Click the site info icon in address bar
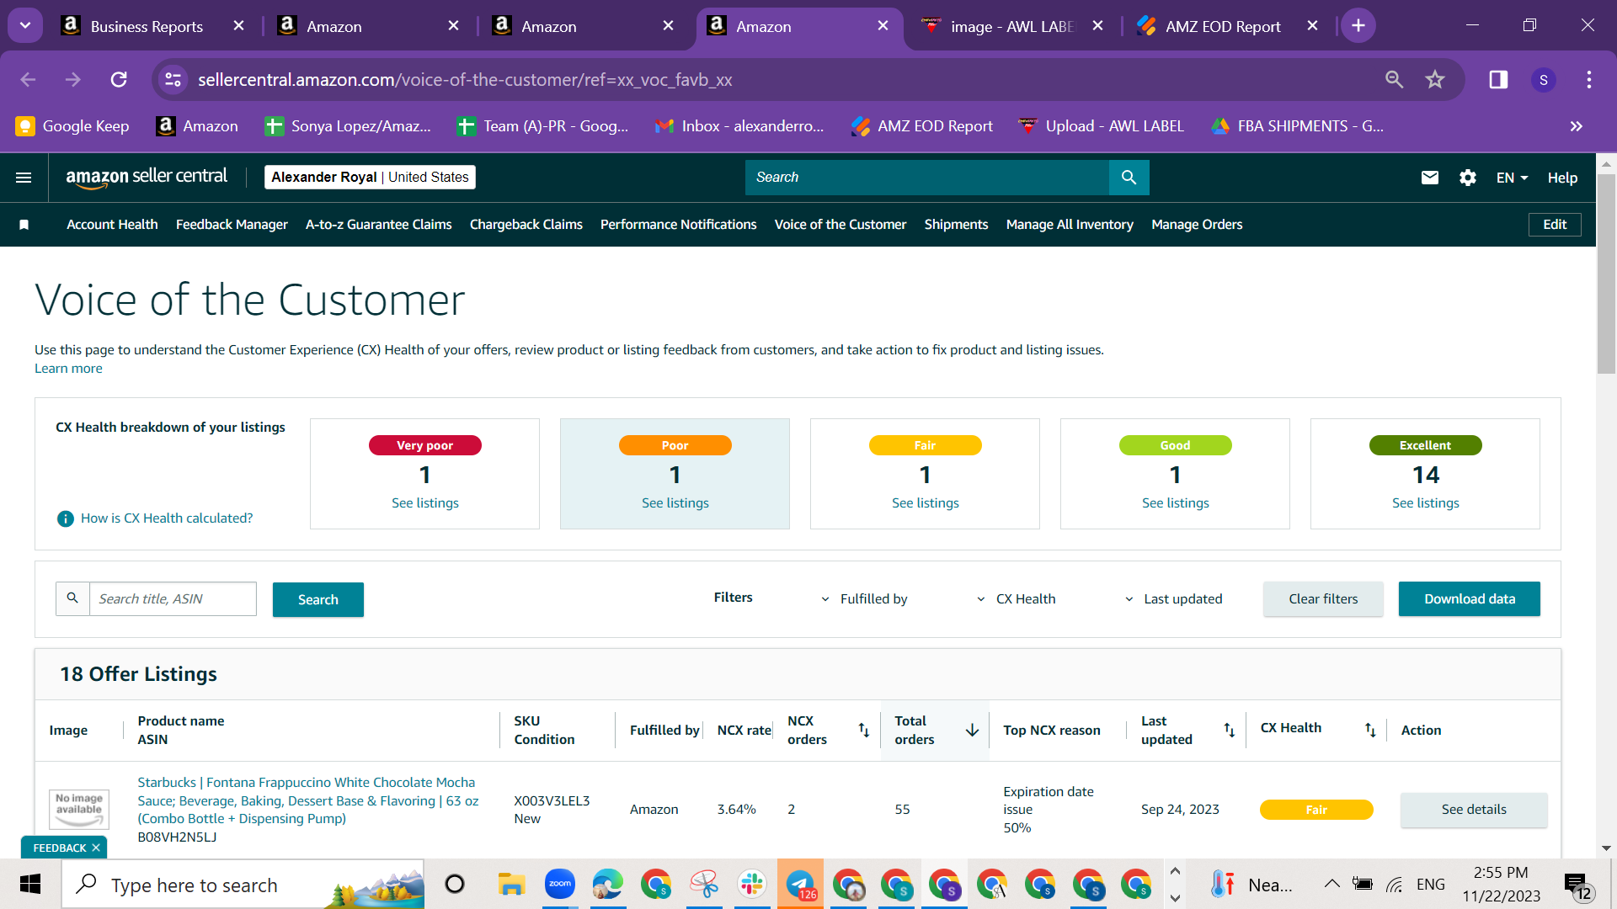Screen dimensions: 1617x909 (x=173, y=80)
